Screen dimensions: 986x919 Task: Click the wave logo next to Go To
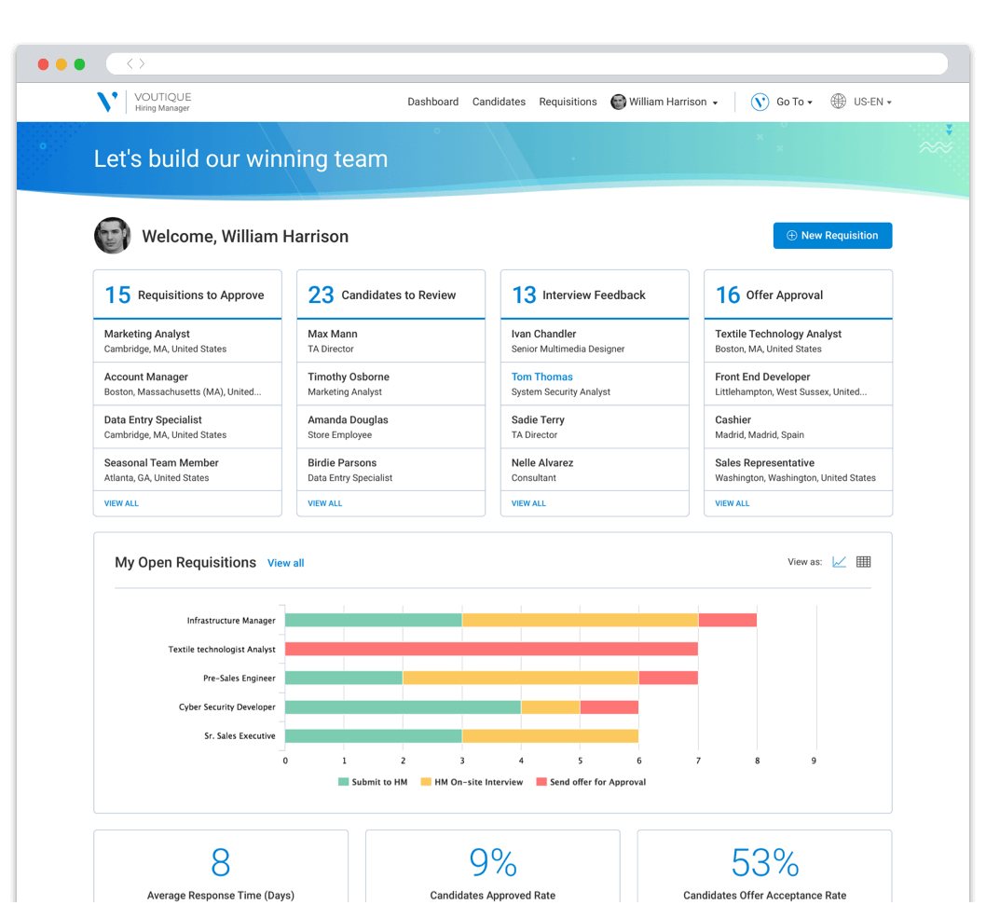tap(761, 102)
